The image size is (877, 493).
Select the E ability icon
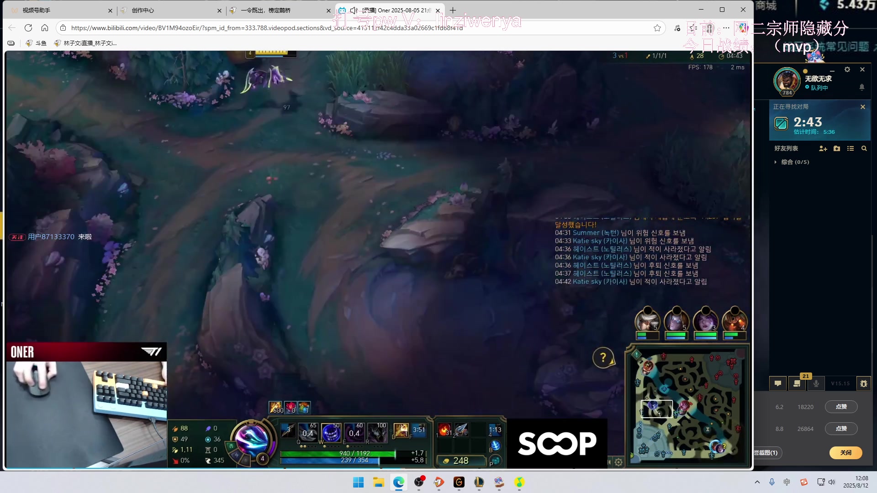pyautogui.click(x=354, y=432)
